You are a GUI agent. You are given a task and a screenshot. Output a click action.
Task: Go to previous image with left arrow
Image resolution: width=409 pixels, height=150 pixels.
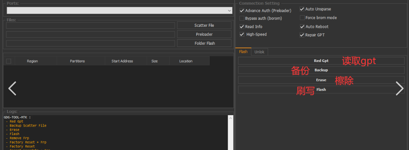tap(12, 89)
